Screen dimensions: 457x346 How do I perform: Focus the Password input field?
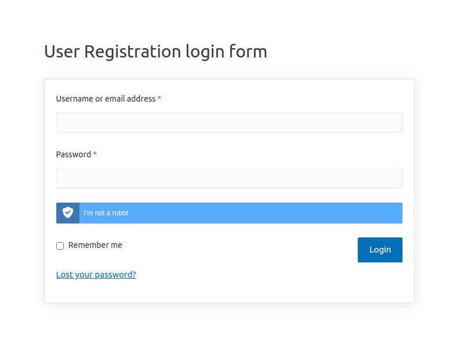coord(229,178)
